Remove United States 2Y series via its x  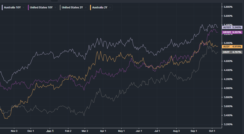click(x=86, y=8)
